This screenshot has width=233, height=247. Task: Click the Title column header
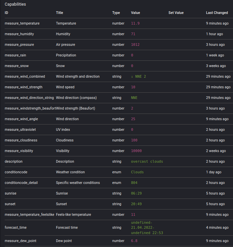click(x=59, y=13)
